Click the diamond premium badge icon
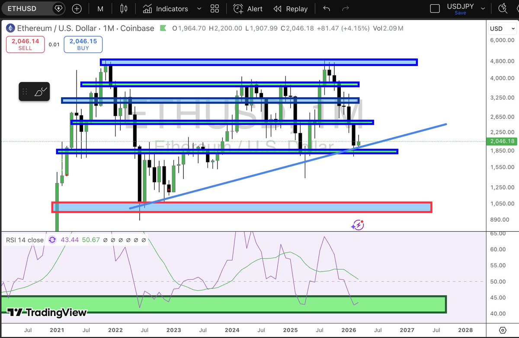 click(x=58, y=9)
